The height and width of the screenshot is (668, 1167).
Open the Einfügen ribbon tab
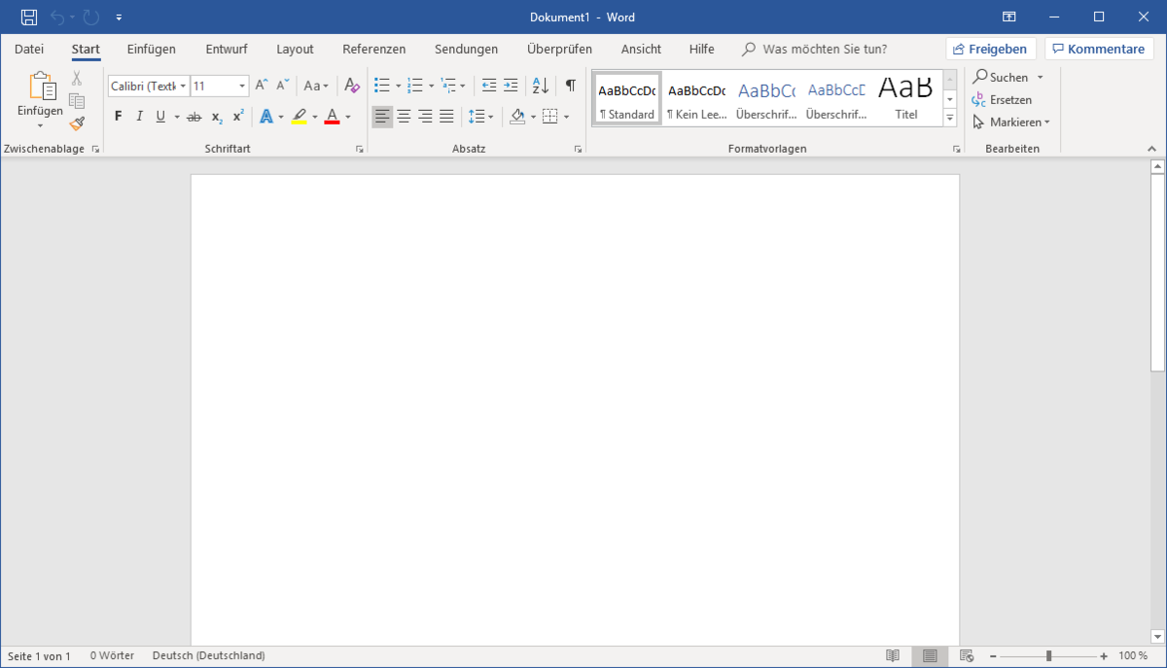151,49
